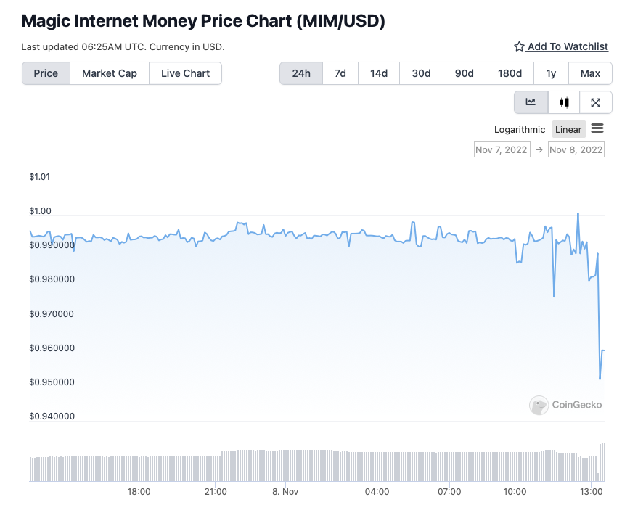Select the 7d time range
Screen dimensions: 622x505
tap(340, 73)
